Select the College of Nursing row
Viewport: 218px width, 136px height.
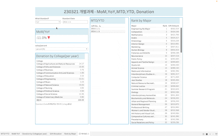click(x=60, y=88)
